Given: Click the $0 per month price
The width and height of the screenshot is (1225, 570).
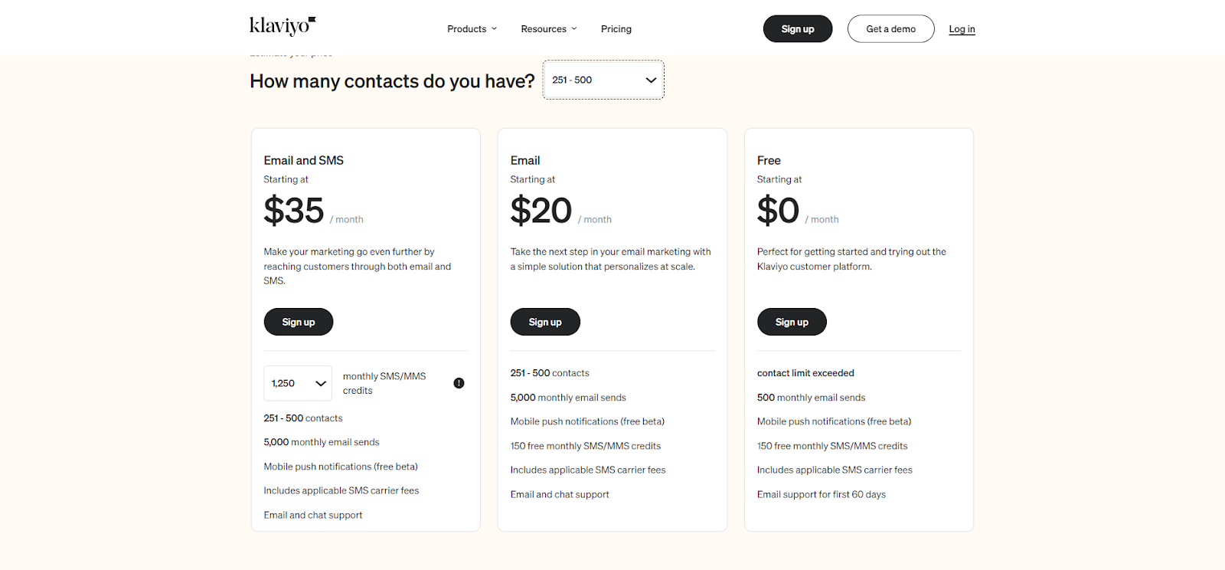Looking at the screenshot, I should (x=778, y=211).
